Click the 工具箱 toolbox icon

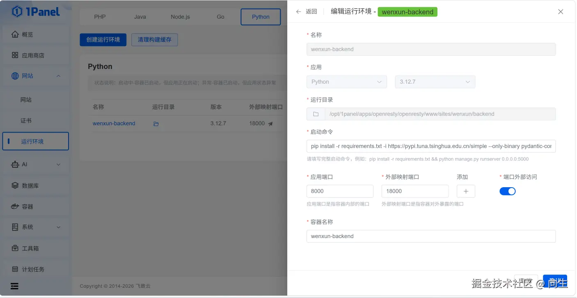coord(15,248)
